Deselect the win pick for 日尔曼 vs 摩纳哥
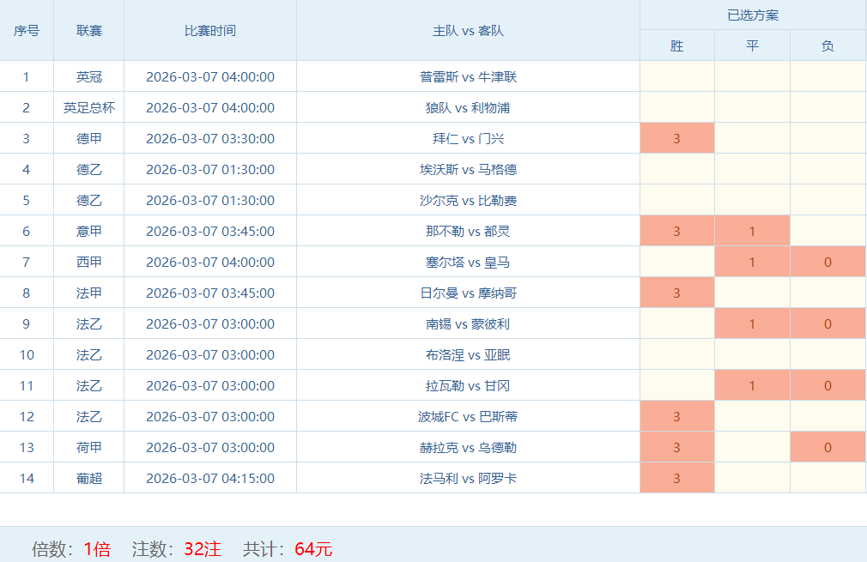Image resolution: width=867 pixels, height=562 pixels. [676, 293]
